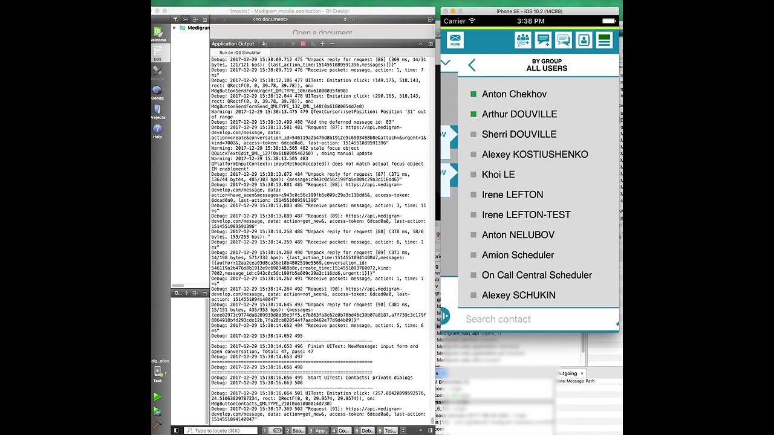Collapse the Application Output pane with up arrow
This screenshot has width=774, height=435.
point(421,43)
